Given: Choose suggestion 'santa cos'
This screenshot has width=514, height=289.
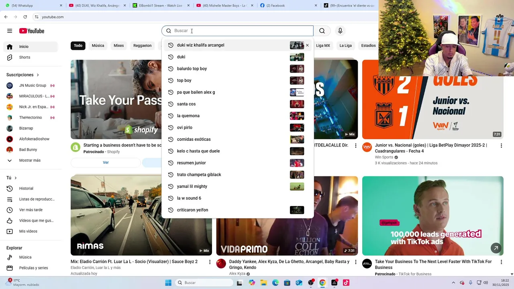Looking at the screenshot, I should (x=237, y=104).
